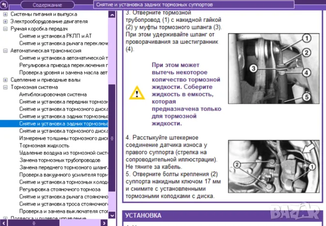Collapse the Ручная коробка передач section
Screen dimensions: 326x226
[x=6, y=29]
